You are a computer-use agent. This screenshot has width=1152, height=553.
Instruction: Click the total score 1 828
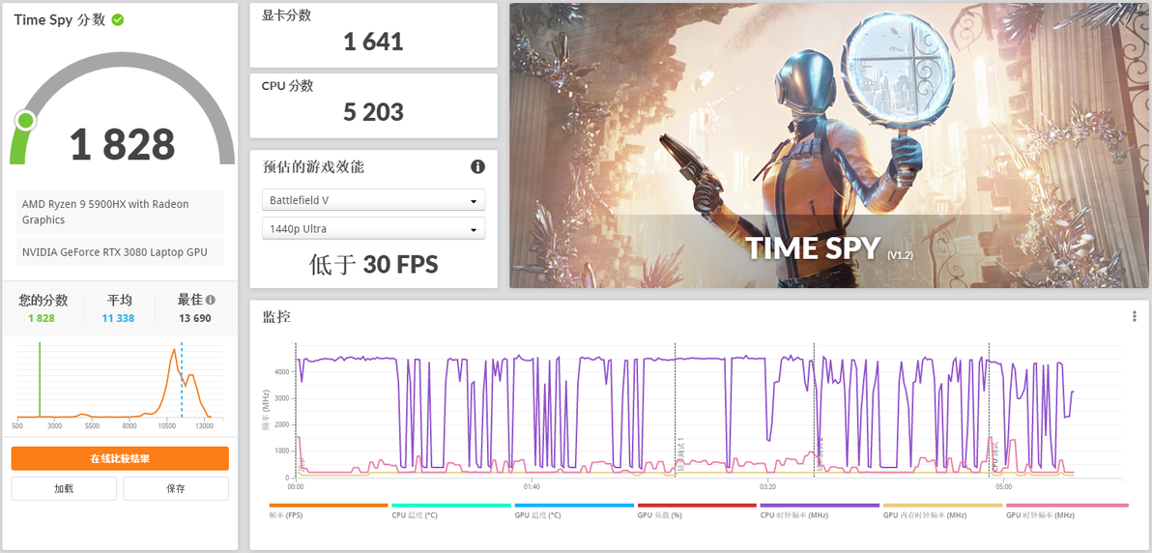(123, 145)
